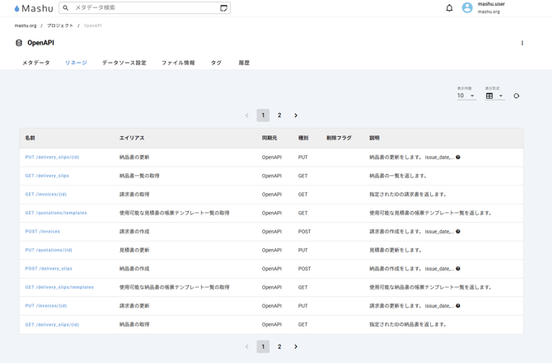Go to next page using the top chevron
This screenshot has height=363, width=552.
pyautogui.click(x=296, y=115)
